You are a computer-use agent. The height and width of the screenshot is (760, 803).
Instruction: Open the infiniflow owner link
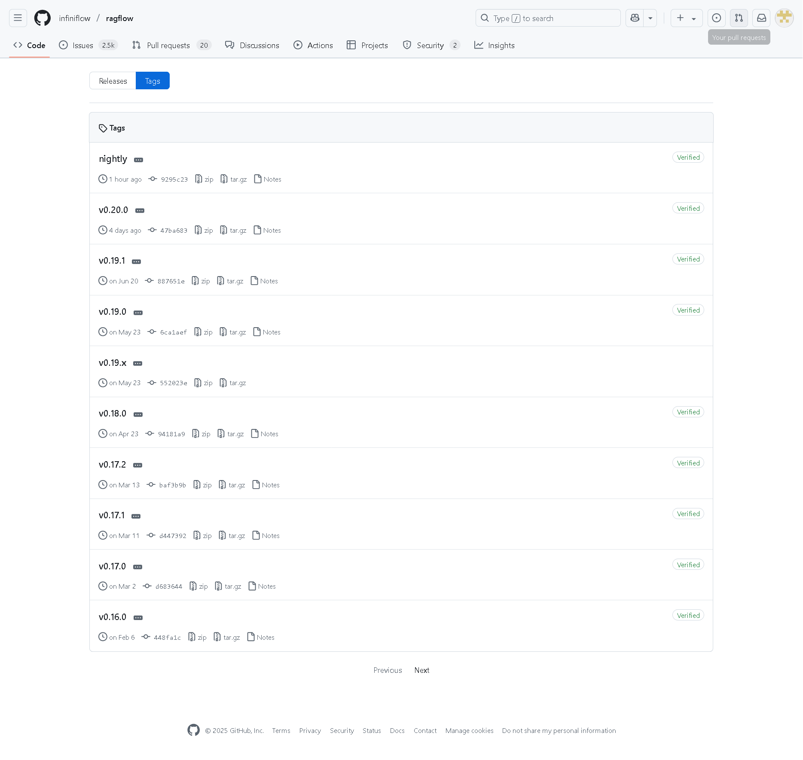tap(75, 18)
